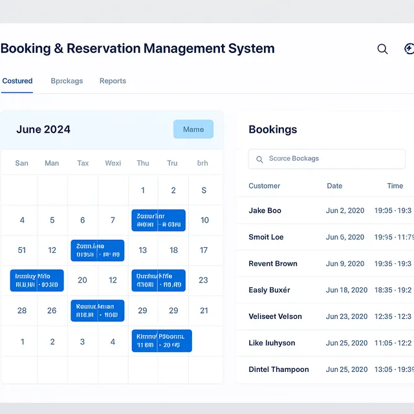Open the booking event next to day 23

coord(158,280)
